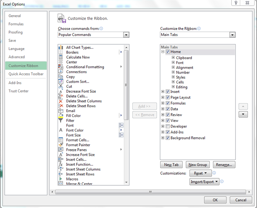Click the Copy command icon
The image size is (257, 208).
tap(61, 76)
